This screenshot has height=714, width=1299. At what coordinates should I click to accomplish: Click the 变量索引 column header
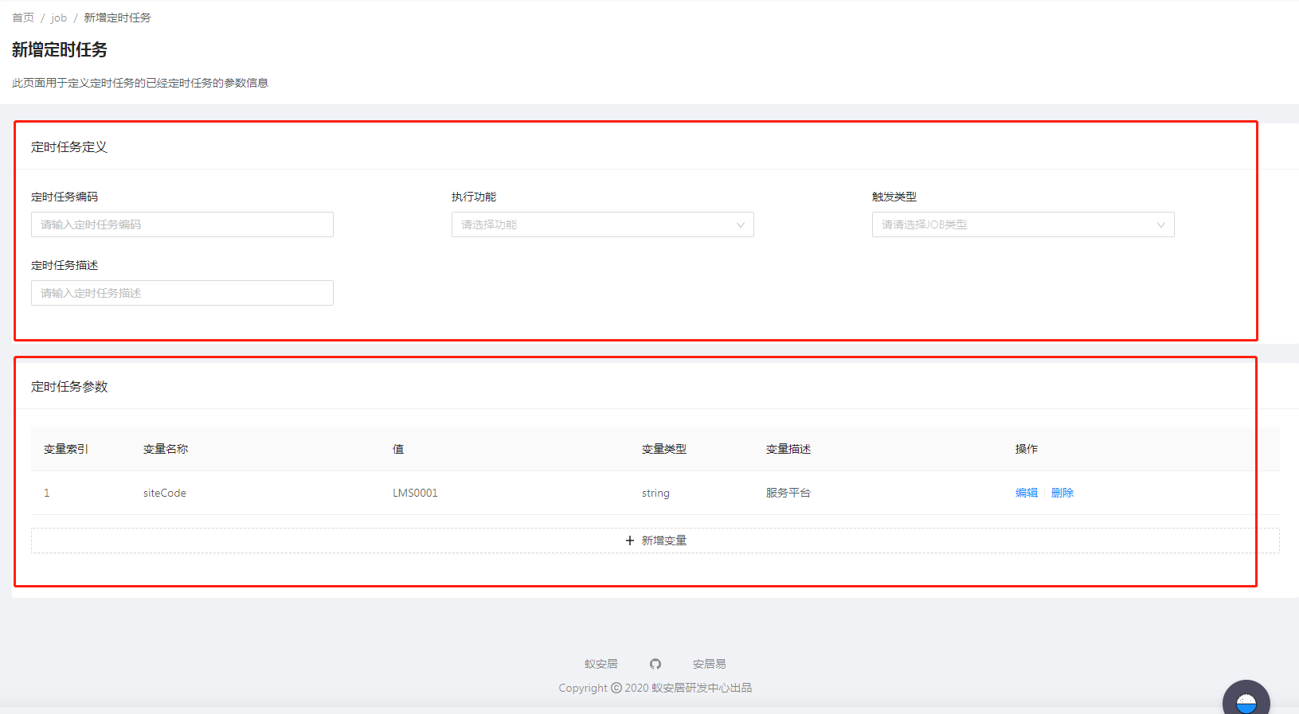click(66, 449)
